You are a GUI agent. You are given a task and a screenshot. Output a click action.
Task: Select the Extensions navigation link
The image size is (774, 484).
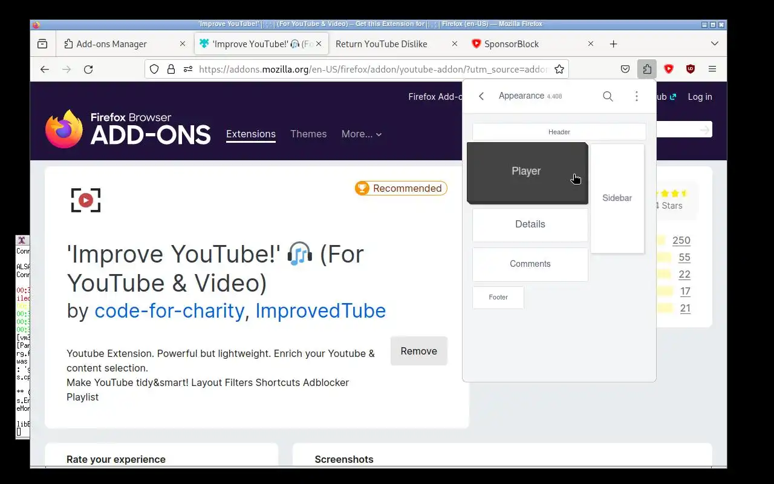click(251, 134)
